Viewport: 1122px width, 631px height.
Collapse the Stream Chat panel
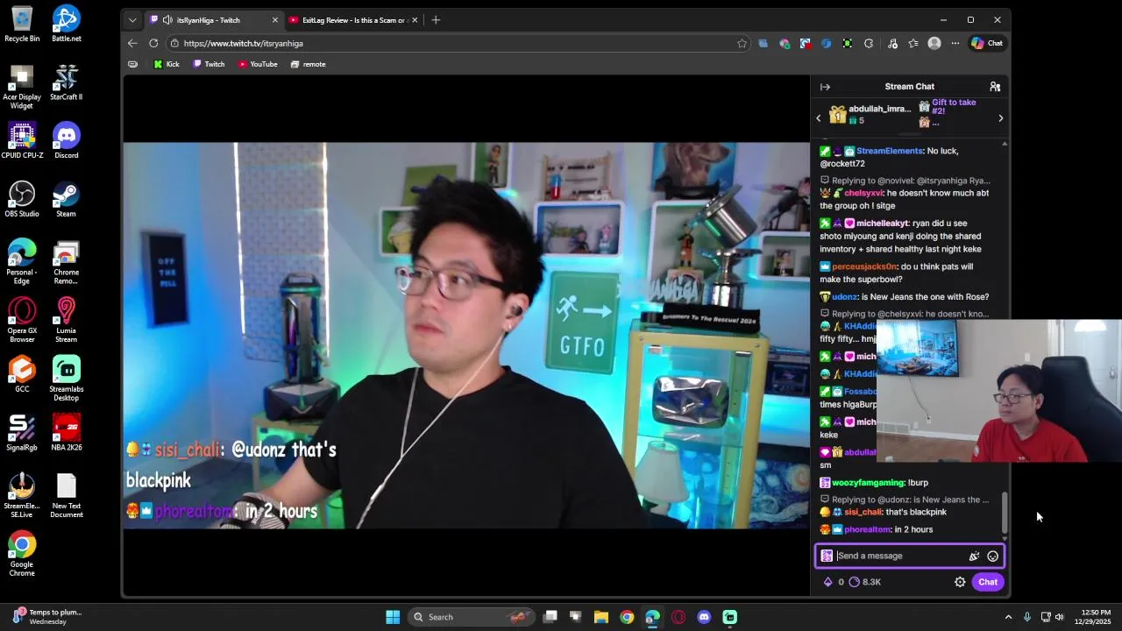tap(825, 87)
